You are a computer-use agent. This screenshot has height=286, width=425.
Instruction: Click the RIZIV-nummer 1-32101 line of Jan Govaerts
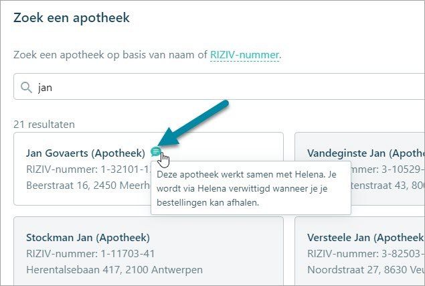tap(88, 169)
